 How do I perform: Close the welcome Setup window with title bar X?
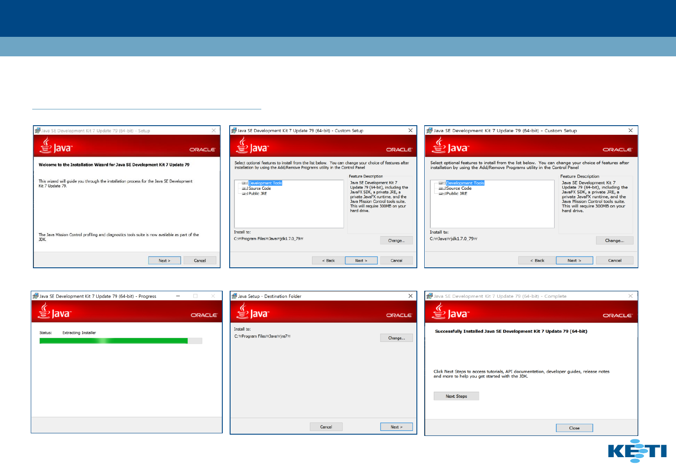(x=214, y=130)
